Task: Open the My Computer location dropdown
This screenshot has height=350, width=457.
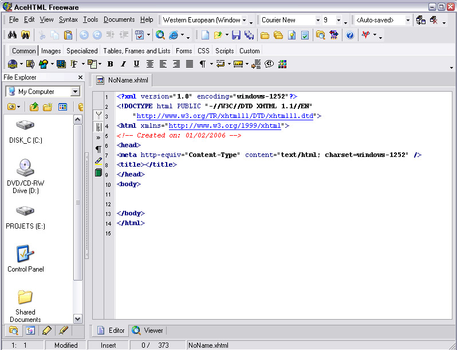Action: coord(75,92)
